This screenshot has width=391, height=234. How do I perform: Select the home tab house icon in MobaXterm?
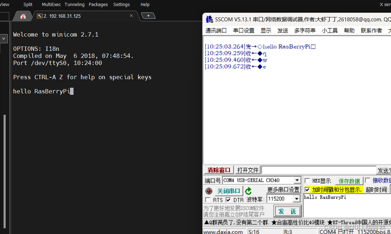click(23, 16)
